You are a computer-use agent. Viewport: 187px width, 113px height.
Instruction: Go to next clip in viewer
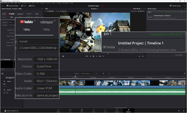click(139, 56)
